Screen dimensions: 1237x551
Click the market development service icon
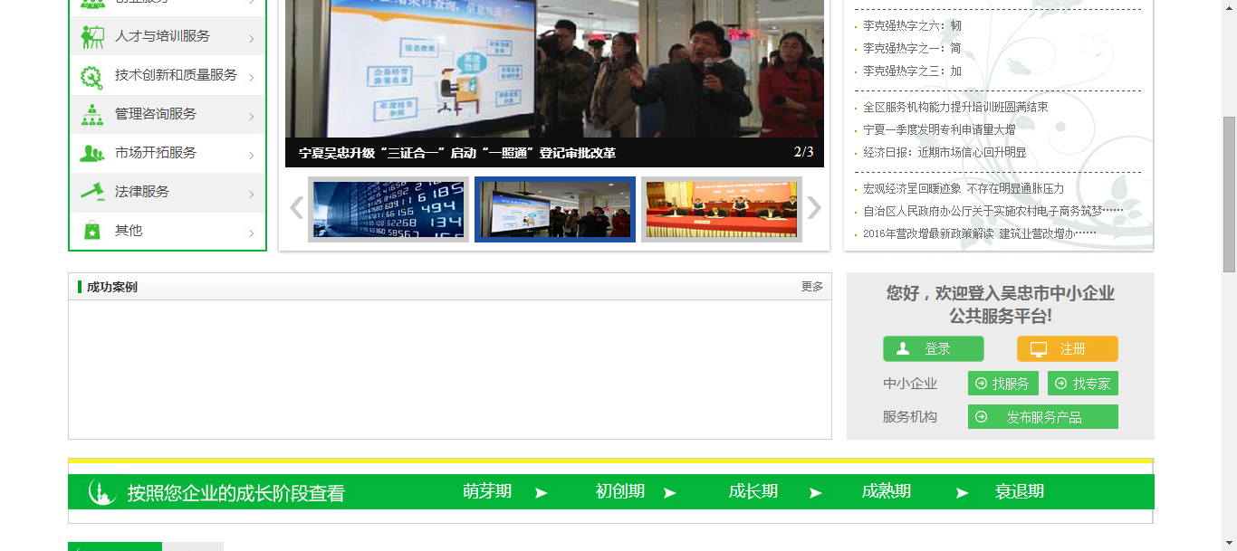[92, 154]
